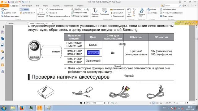Add a Note (Примечание) comment

104,12
